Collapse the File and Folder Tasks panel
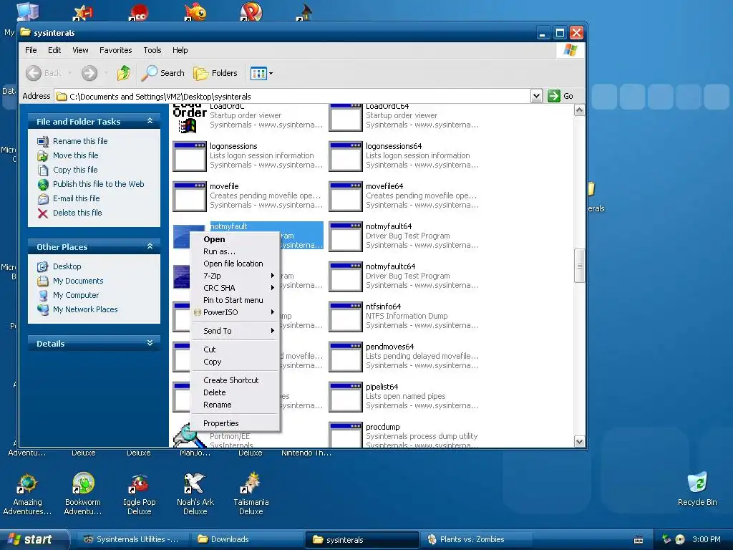This screenshot has height=550, width=733. 150,120
